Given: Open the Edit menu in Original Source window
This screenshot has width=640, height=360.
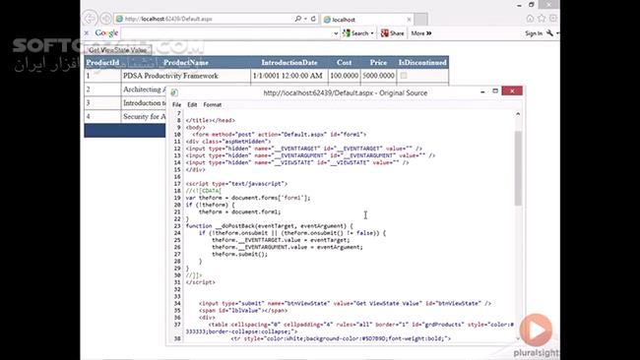Looking at the screenshot, I should (192, 105).
